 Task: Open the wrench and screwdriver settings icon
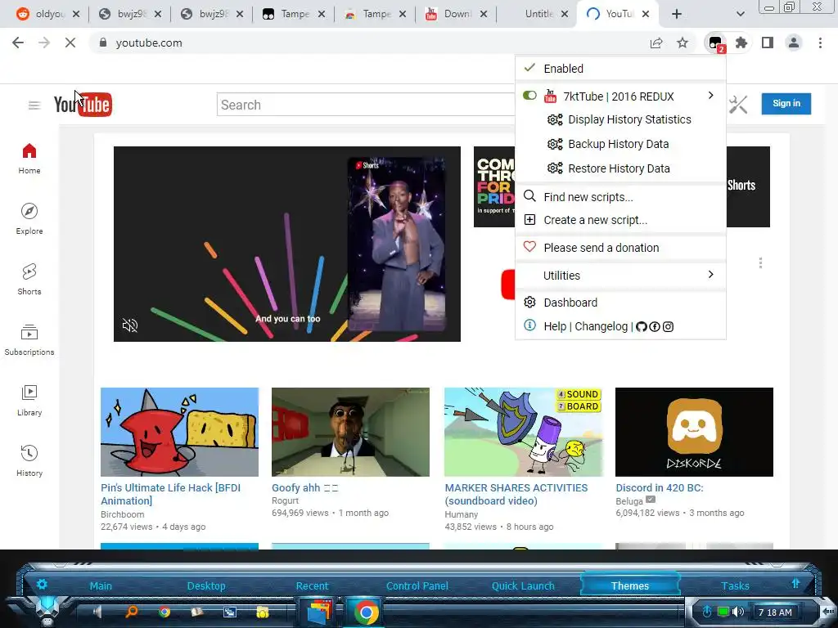[738, 105]
